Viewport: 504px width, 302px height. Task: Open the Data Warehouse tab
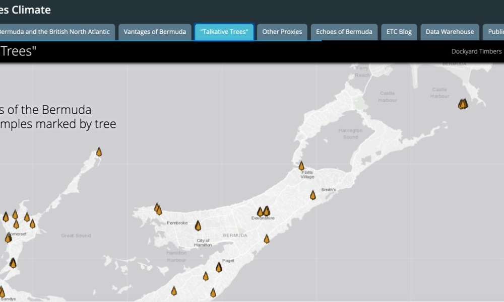click(450, 32)
